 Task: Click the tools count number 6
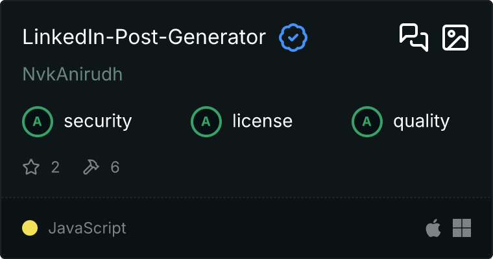(115, 168)
